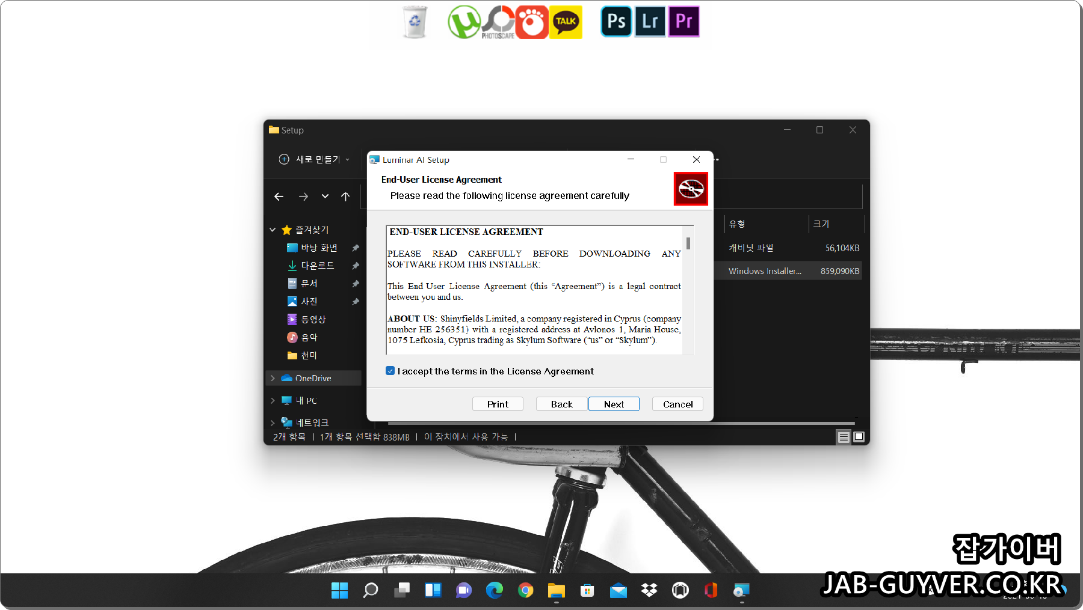The height and width of the screenshot is (610, 1083).
Task: Go back in the Setup explorer window
Action: [x=279, y=197]
